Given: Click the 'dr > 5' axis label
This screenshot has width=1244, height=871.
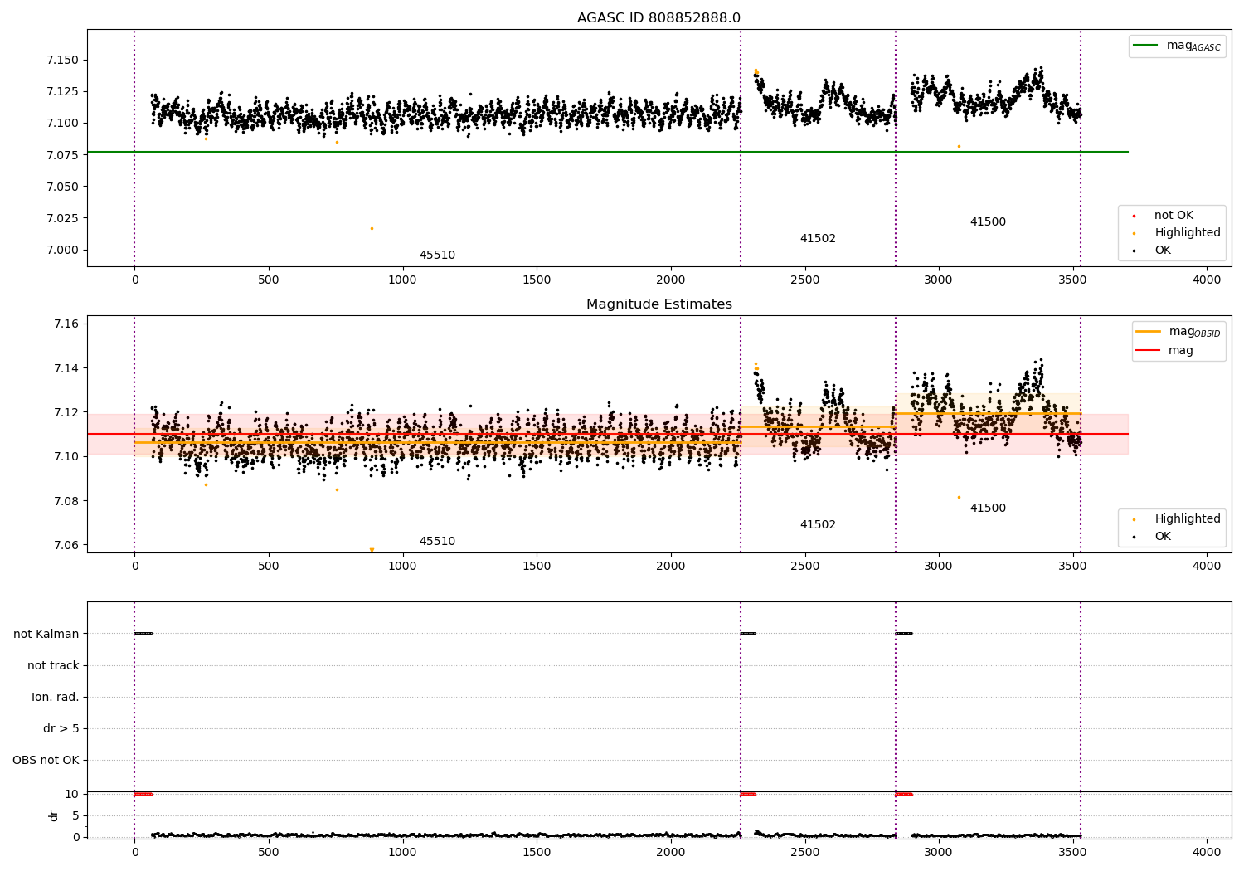Looking at the screenshot, I should (61, 729).
